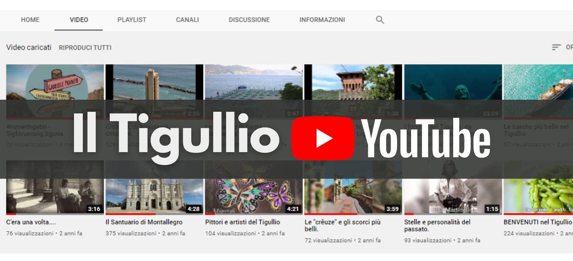Click '76 visualizzazioni • 2 anni fa' text
Viewport: 573px width, 261px height.
44,233
